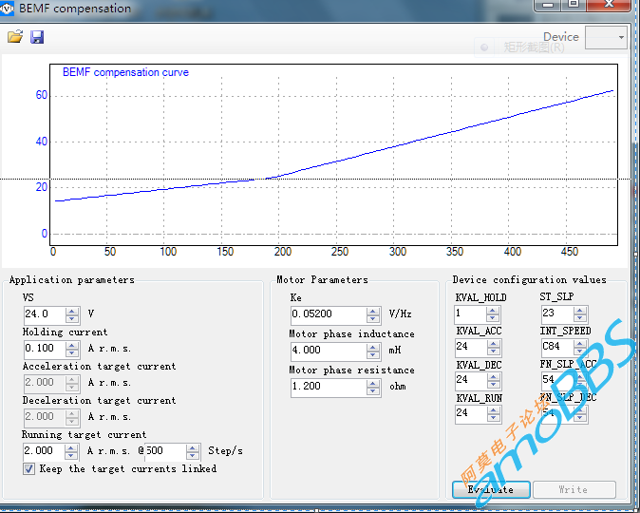Screen dimensions: 640x513
Task: Click the Holding current input field
Action: 44,348
